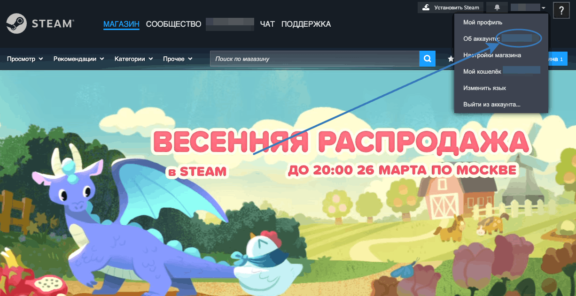Click the magnifier icon to search the store

pos(427,58)
